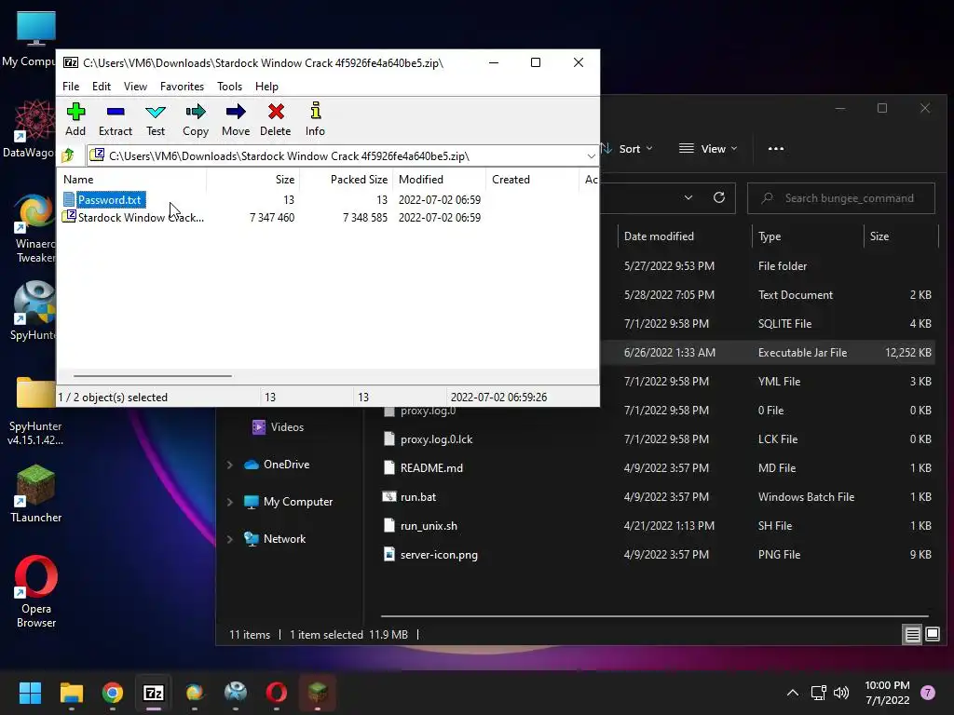Open Videos in Explorer sidebar

[x=287, y=426]
